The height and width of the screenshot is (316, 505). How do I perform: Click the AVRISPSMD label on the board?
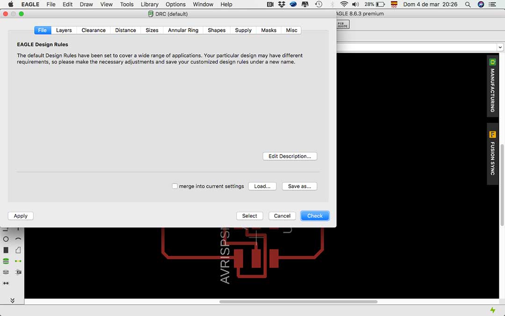225,256
